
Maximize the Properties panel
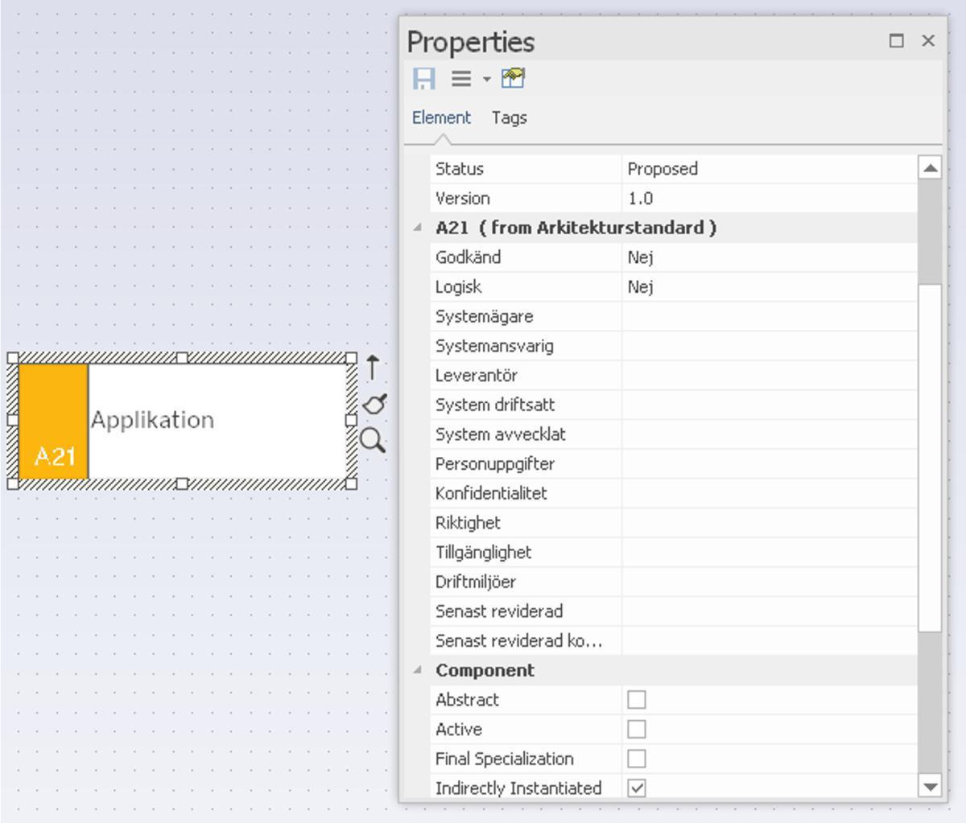[x=897, y=41]
